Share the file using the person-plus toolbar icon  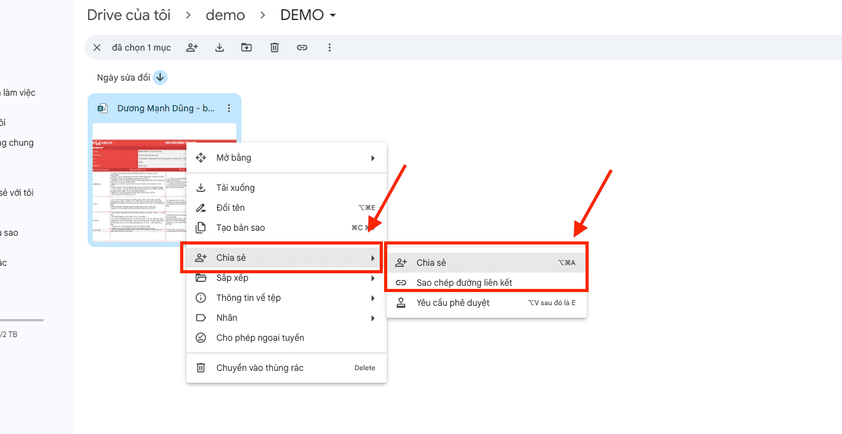(192, 47)
